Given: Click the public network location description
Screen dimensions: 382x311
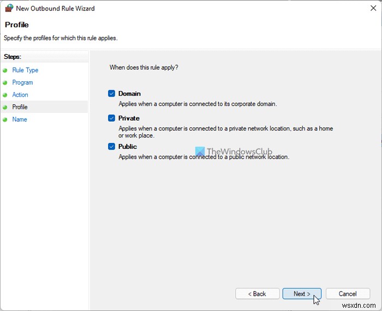Looking at the screenshot, I should 204,157.
